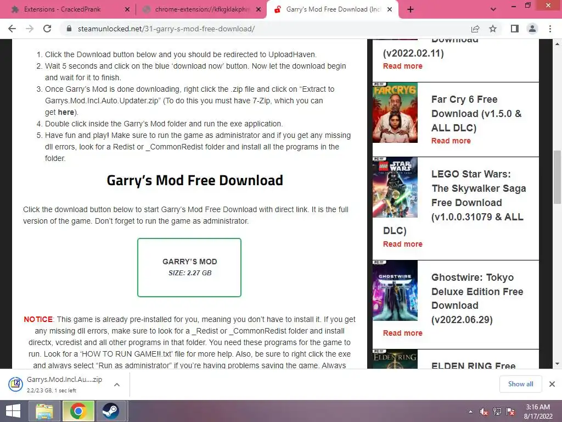562x422 pixels.
Task: Close the chrome-extension tab
Action: pos(258,9)
